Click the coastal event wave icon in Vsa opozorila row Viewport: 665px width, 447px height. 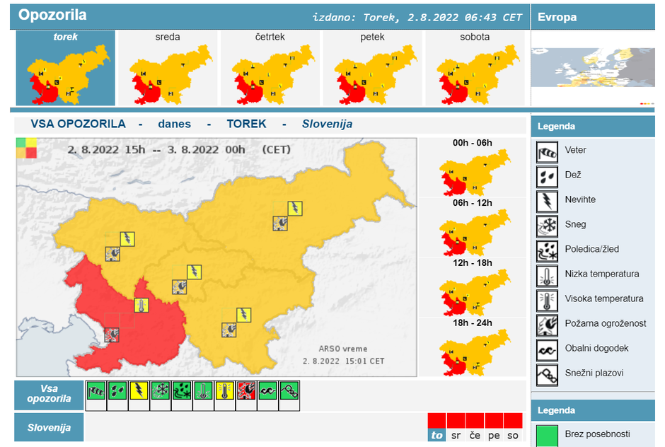267,392
